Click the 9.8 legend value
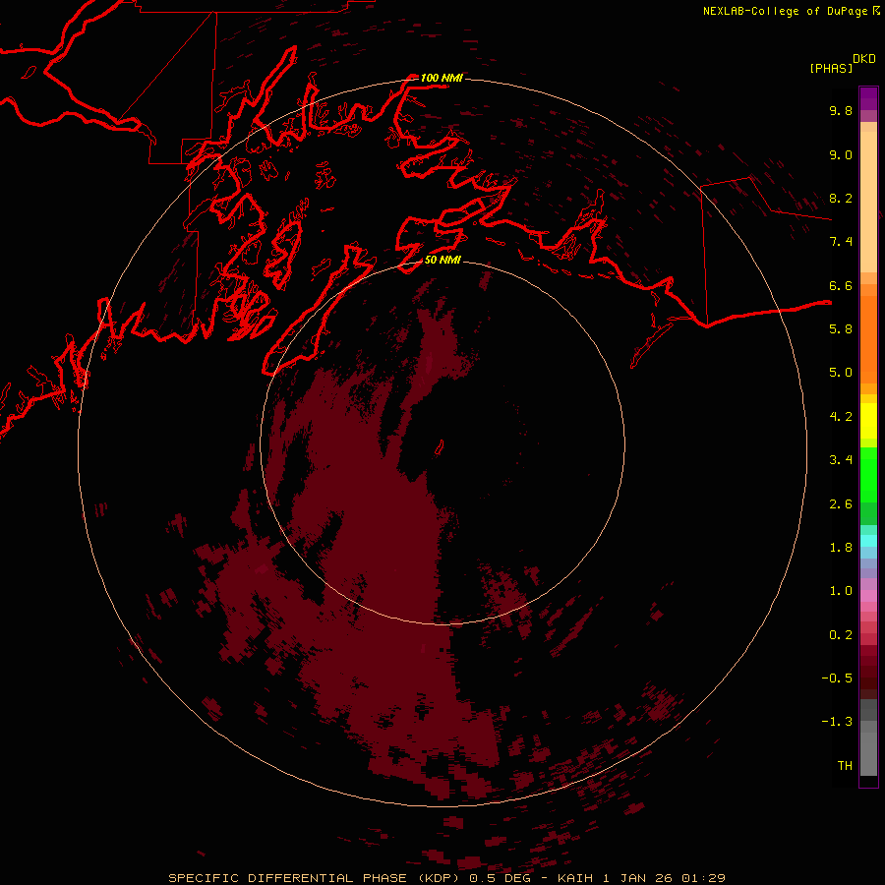The width and height of the screenshot is (885, 885). click(x=841, y=110)
